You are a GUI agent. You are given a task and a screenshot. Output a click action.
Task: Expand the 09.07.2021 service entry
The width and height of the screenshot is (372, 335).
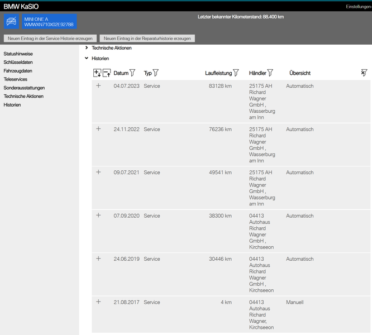(98, 172)
